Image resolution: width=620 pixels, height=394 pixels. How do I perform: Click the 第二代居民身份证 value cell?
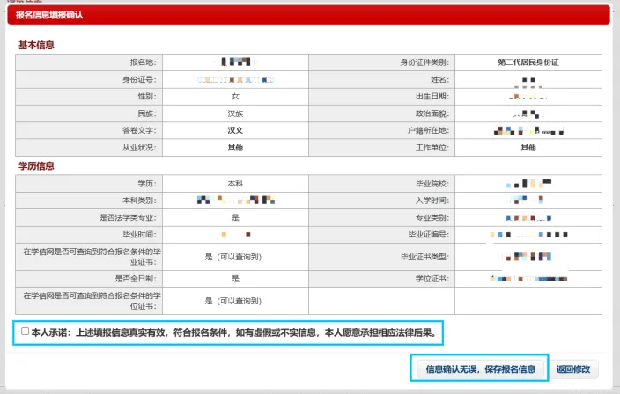(x=528, y=62)
